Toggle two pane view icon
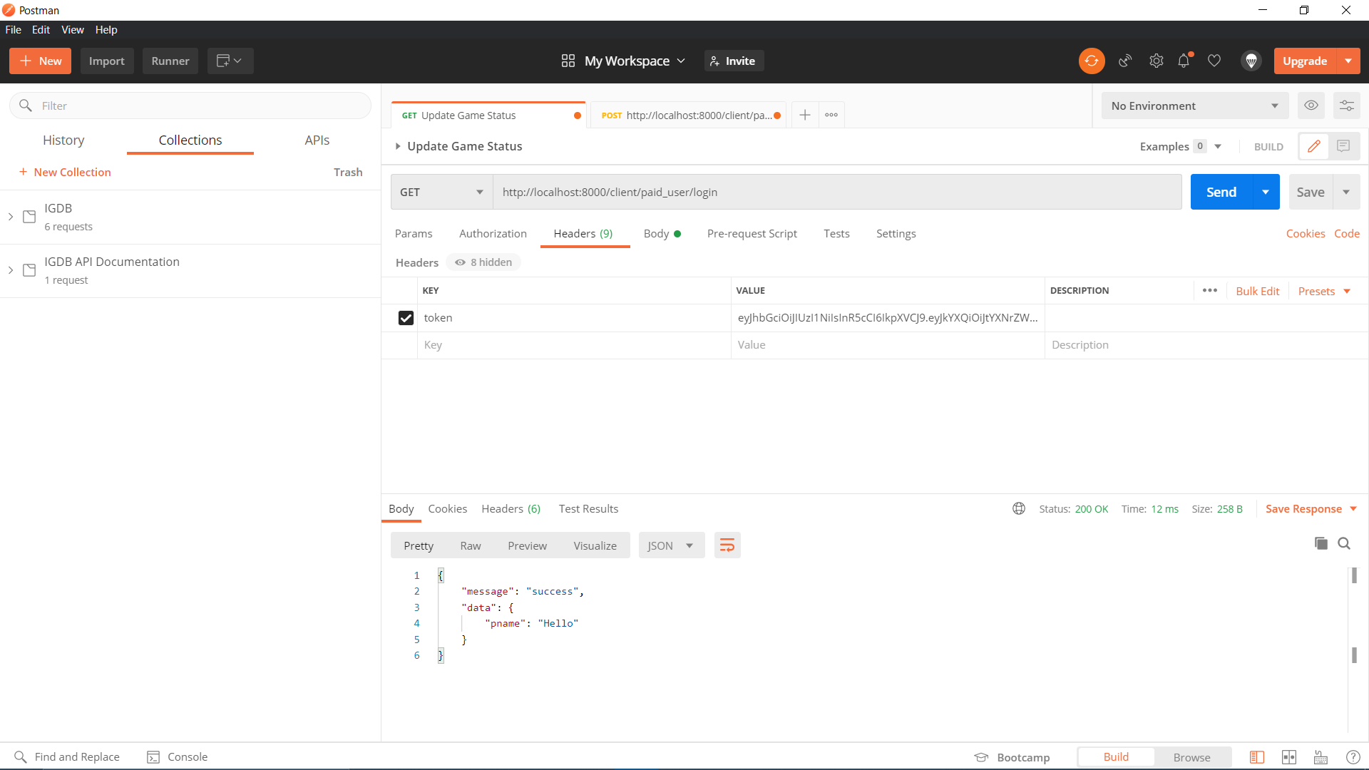The height and width of the screenshot is (770, 1369). tap(1289, 757)
